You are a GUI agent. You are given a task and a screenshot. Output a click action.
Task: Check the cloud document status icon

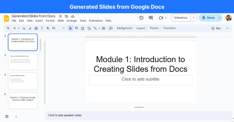click(73, 16)
